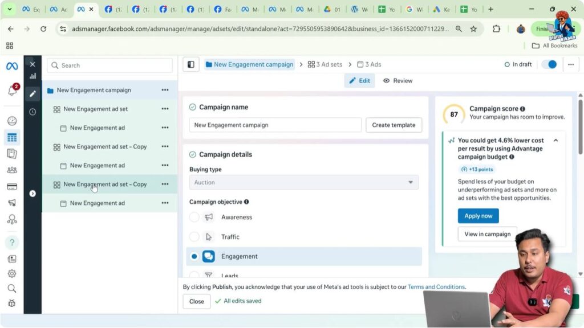Select the Awareness campaign objective

click(194, 217)
